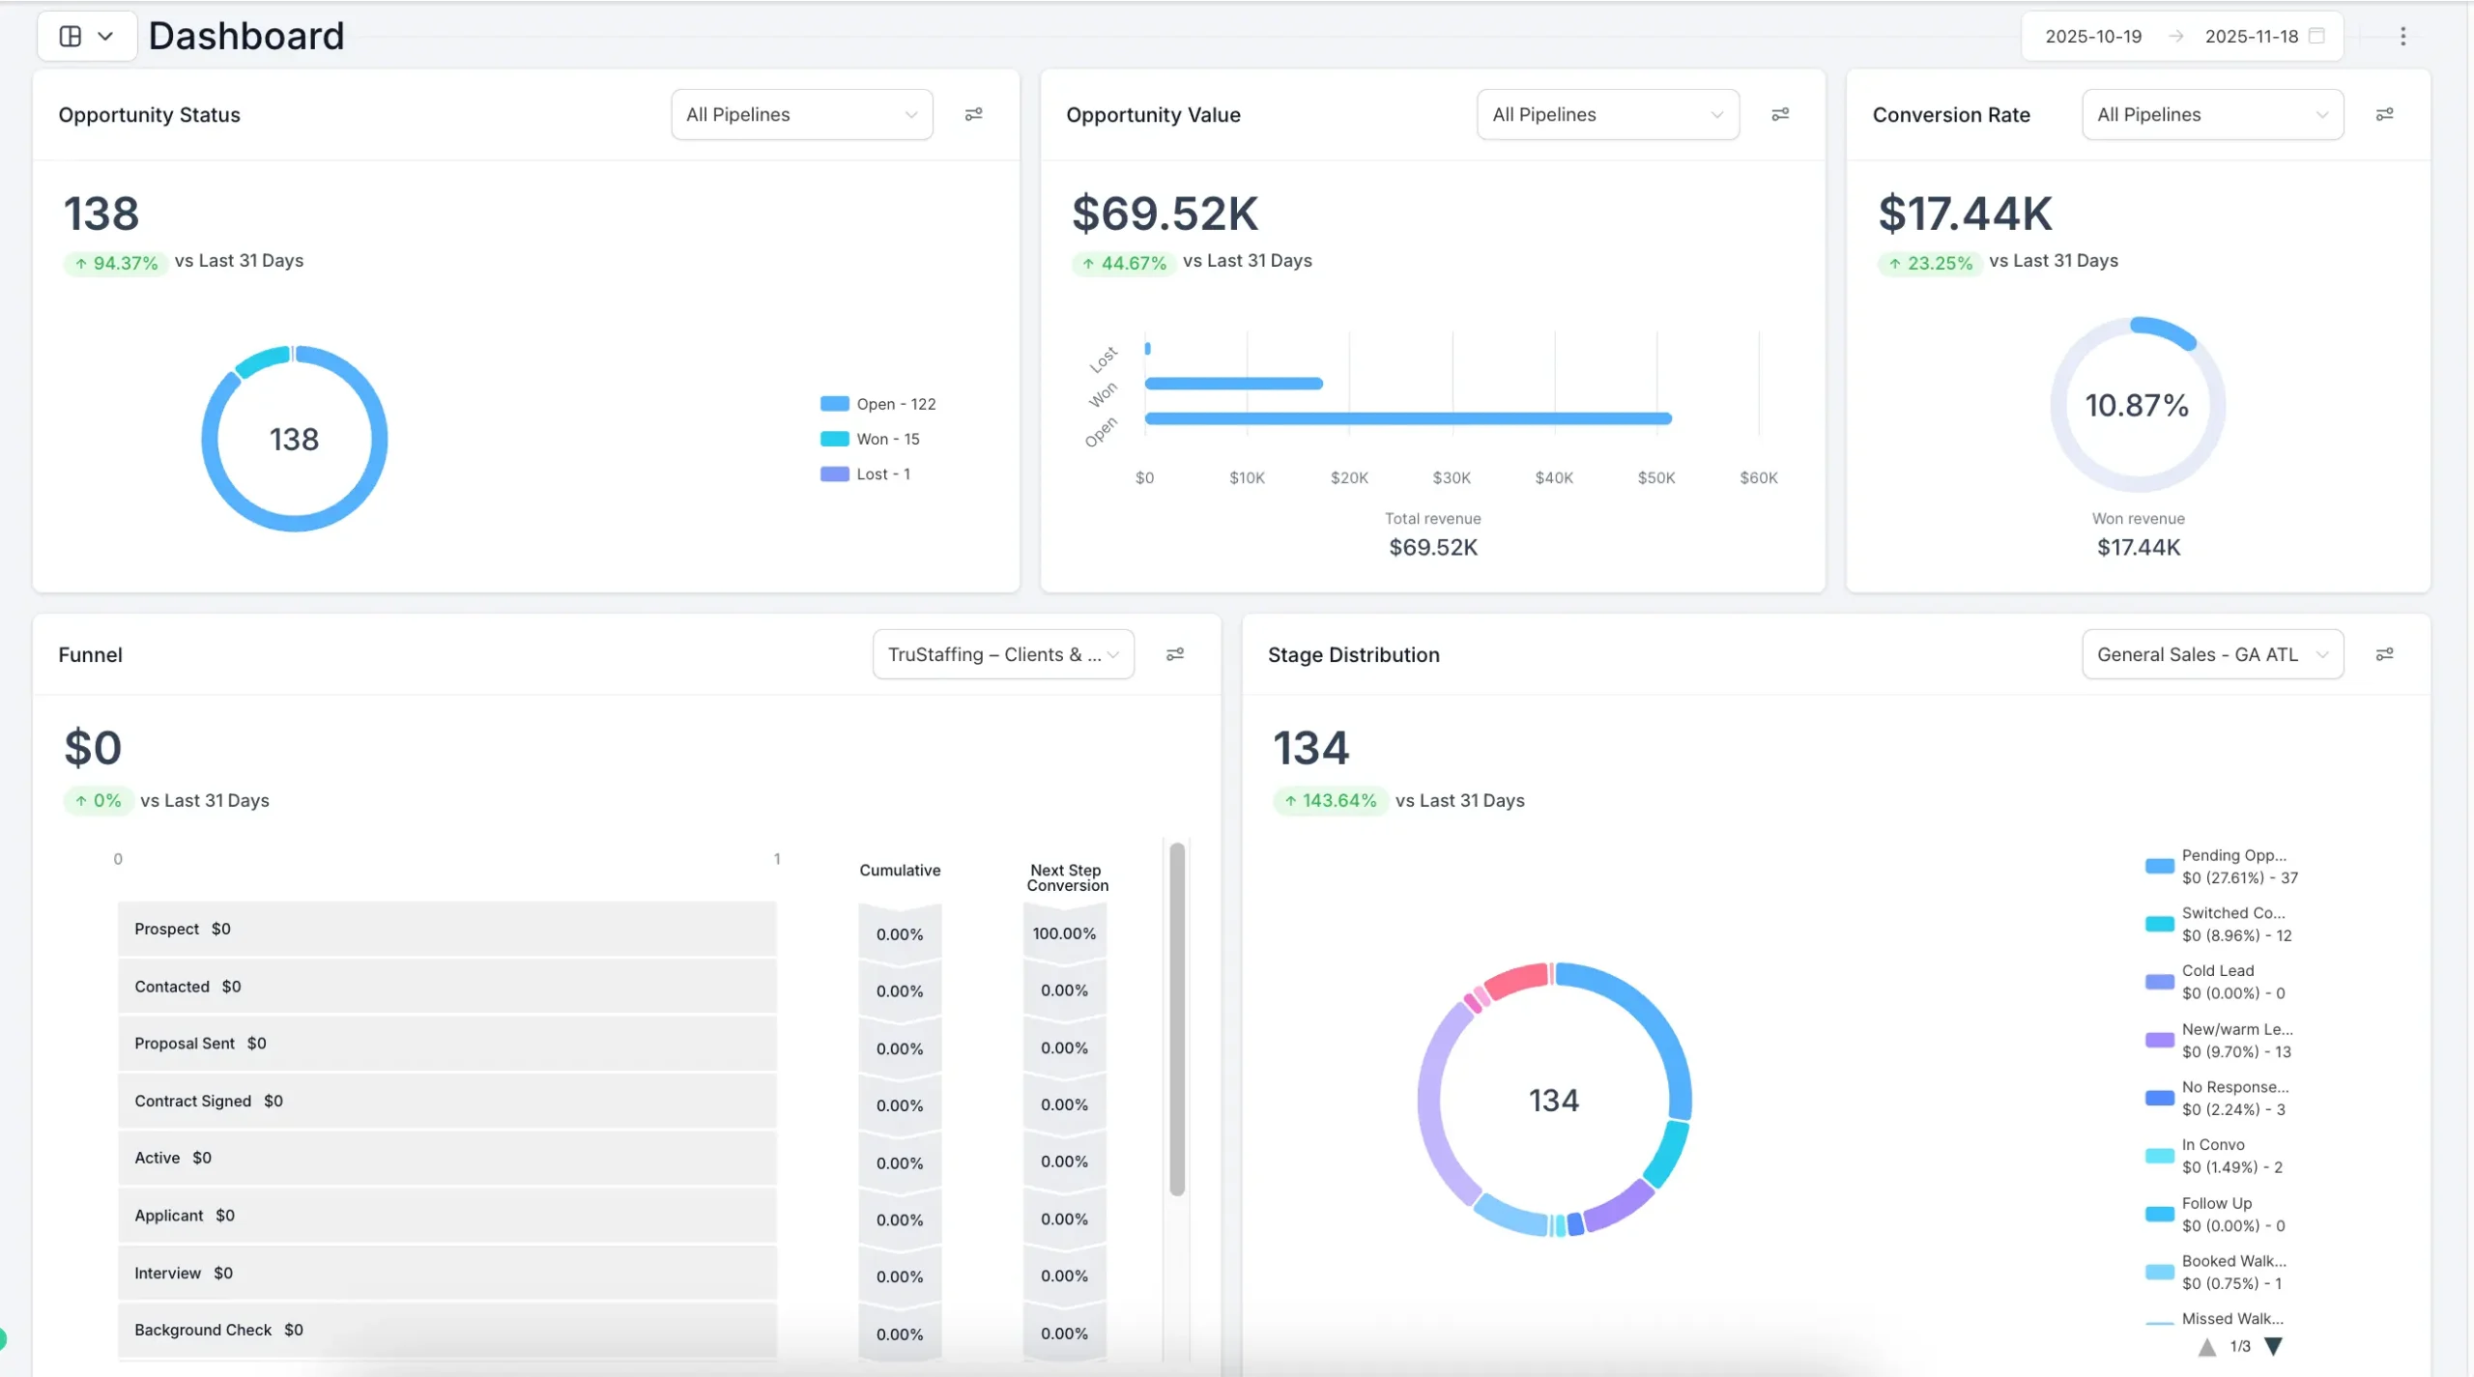The image size is (2474, 1377).
Task: Click the start date 2025-10-19 field
Action: [2093, 36]
